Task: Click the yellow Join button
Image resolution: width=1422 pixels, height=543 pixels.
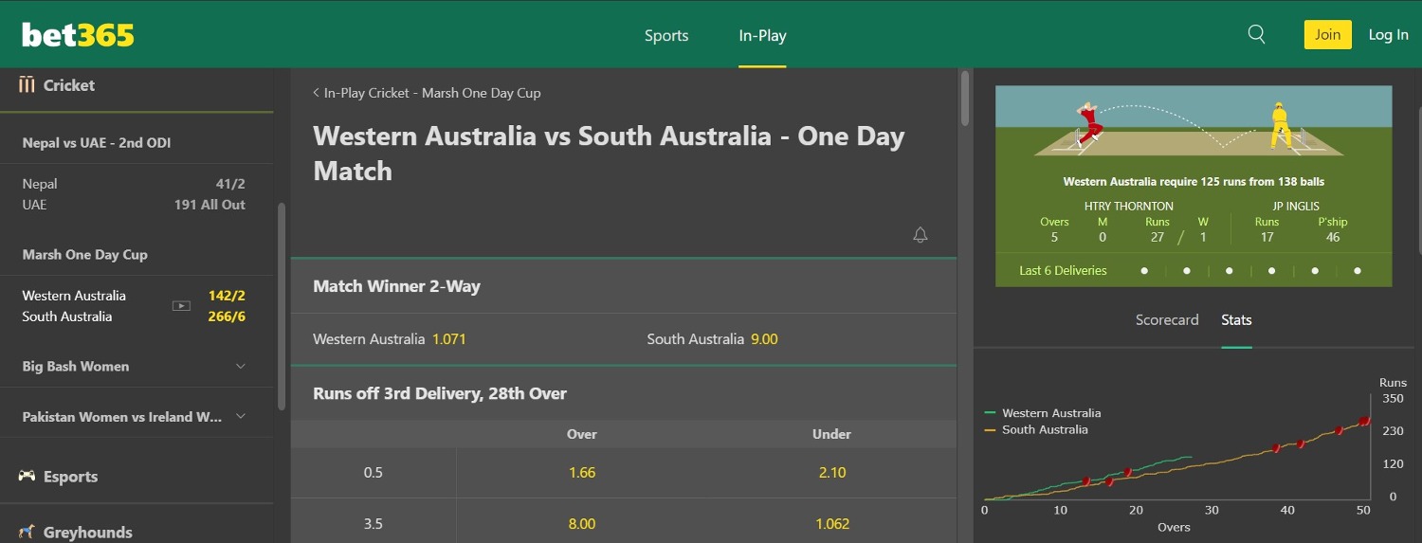Action: [1327, 34]
